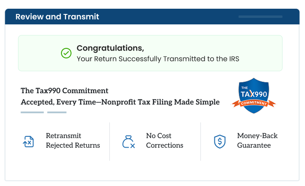Click the Money-Back Guarantee shield icon
The image size is (305, 186).
pos(219,141)
